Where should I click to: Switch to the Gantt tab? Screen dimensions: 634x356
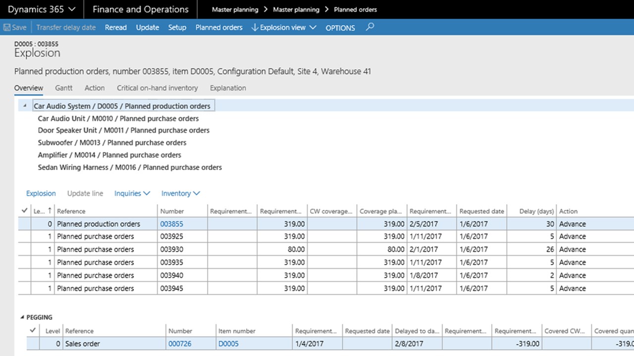pos(64,88)
